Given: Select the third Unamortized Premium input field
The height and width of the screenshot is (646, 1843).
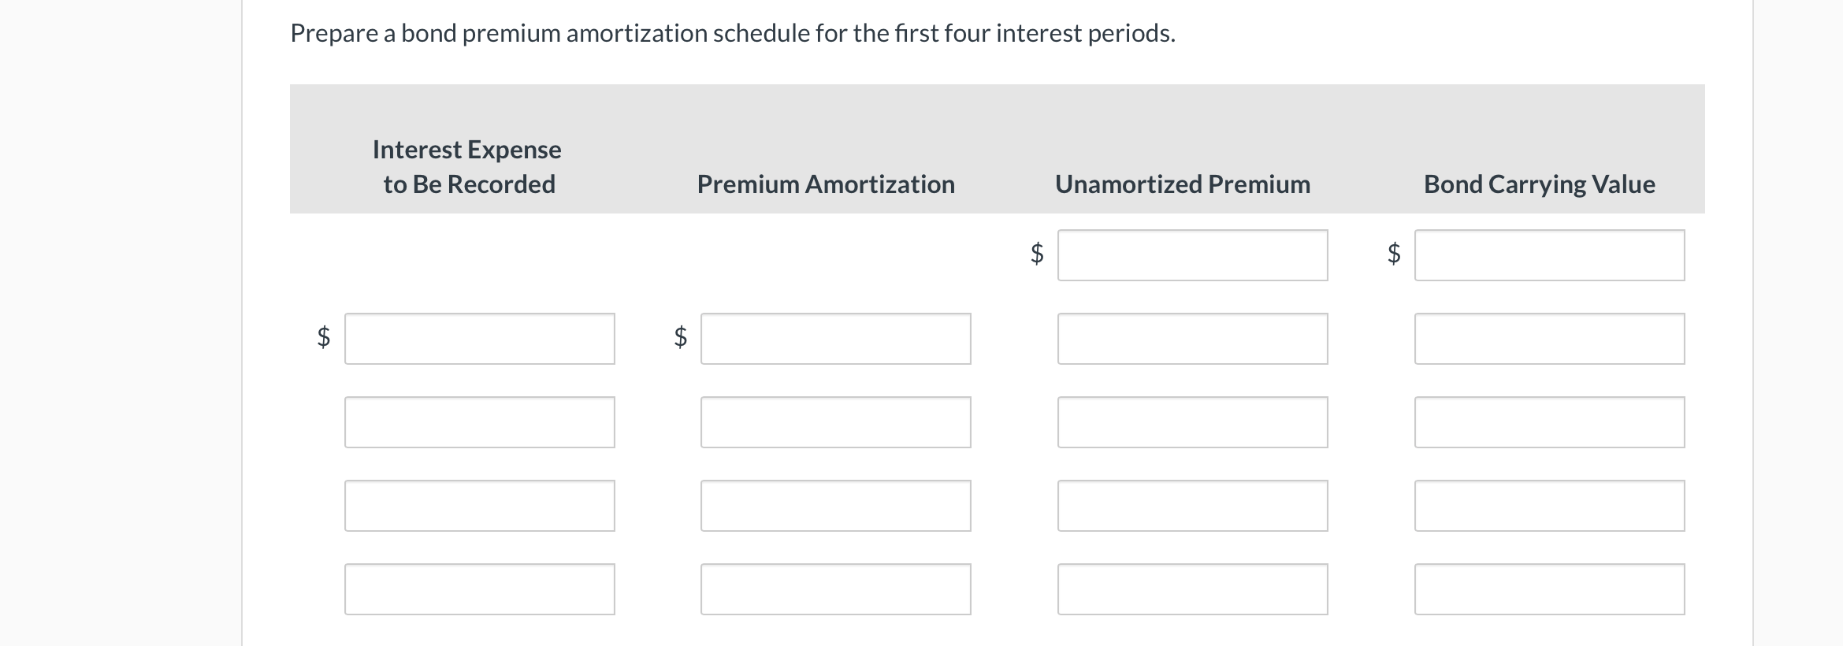Looking at the screenshot, I should [1191, 421].
